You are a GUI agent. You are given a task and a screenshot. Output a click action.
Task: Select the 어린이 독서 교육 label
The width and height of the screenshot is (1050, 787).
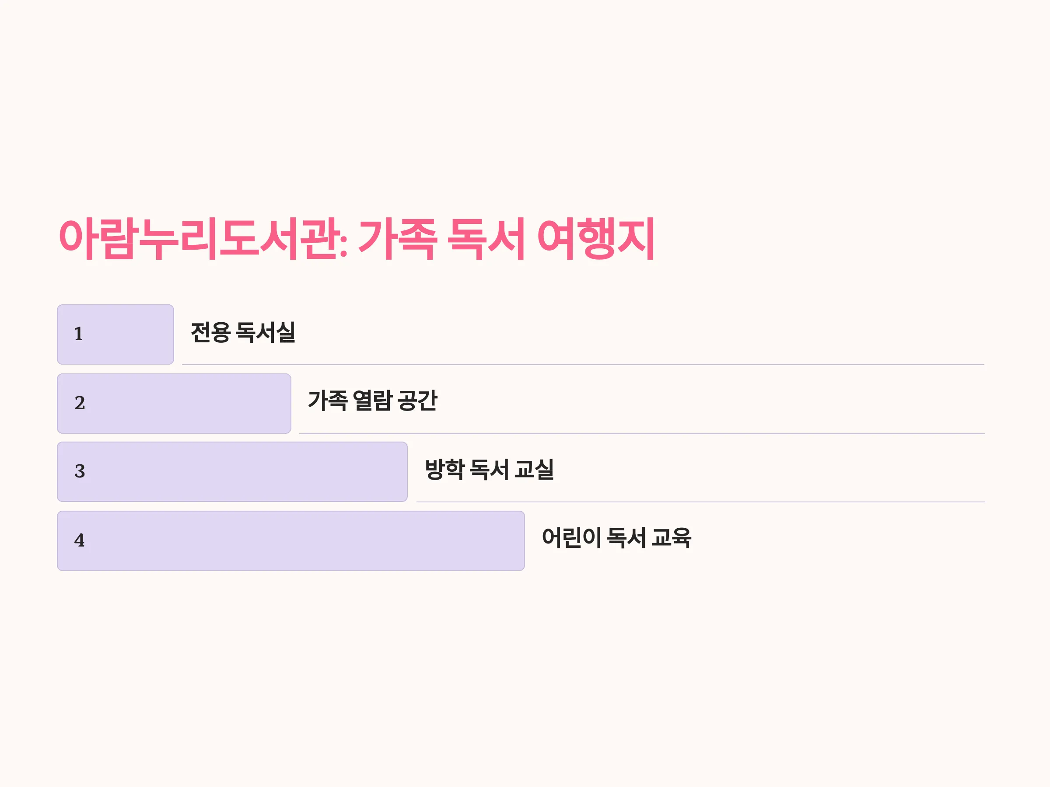pyautogui.click(x=616, y=537)
